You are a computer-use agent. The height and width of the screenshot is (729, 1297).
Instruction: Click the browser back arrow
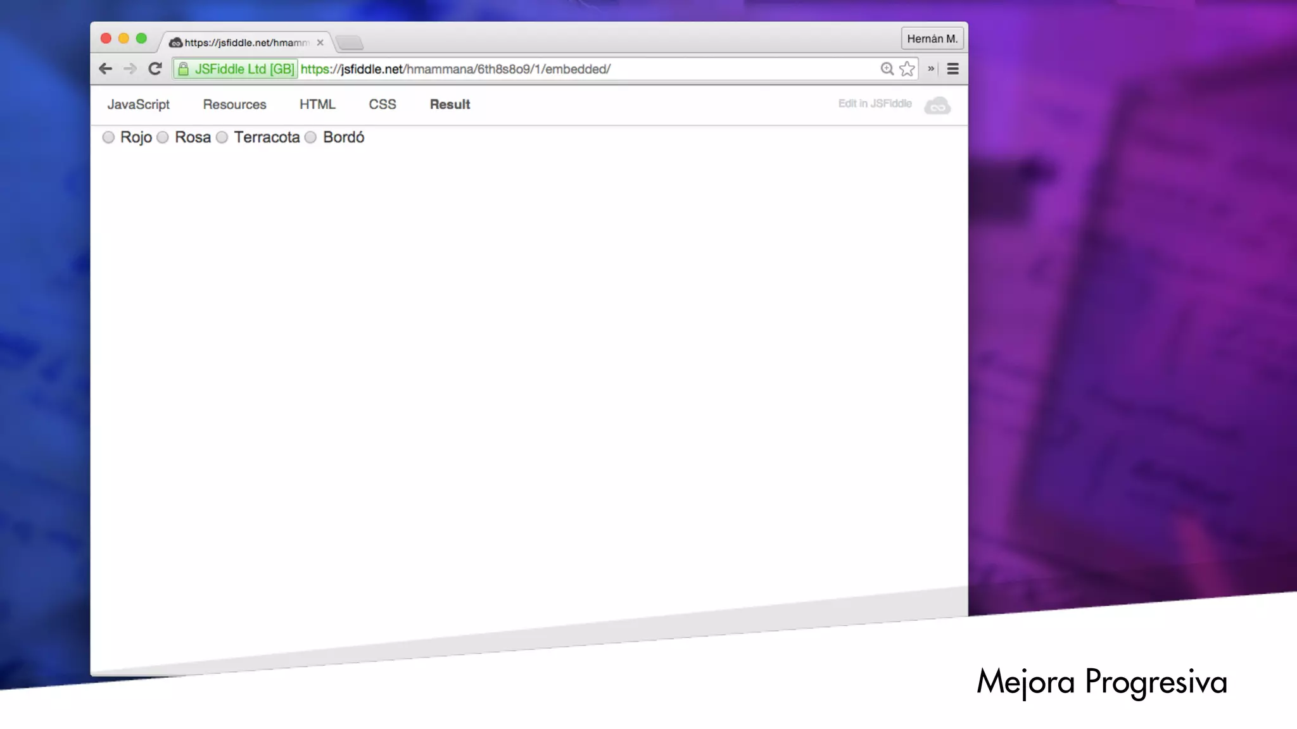click(x=106, y=69)
